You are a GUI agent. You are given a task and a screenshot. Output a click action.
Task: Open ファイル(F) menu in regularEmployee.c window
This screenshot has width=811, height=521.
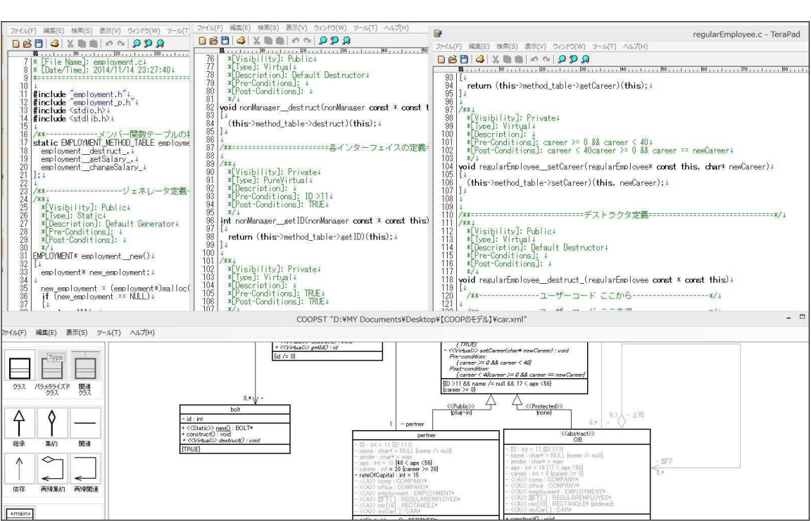(448, 46)
